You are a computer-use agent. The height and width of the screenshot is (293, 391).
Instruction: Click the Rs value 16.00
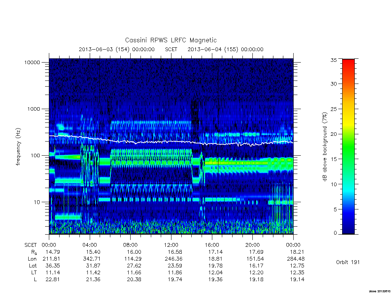pyautogui.click(x=134, y=252)
